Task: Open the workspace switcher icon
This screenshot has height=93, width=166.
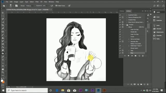Action: 158,6
